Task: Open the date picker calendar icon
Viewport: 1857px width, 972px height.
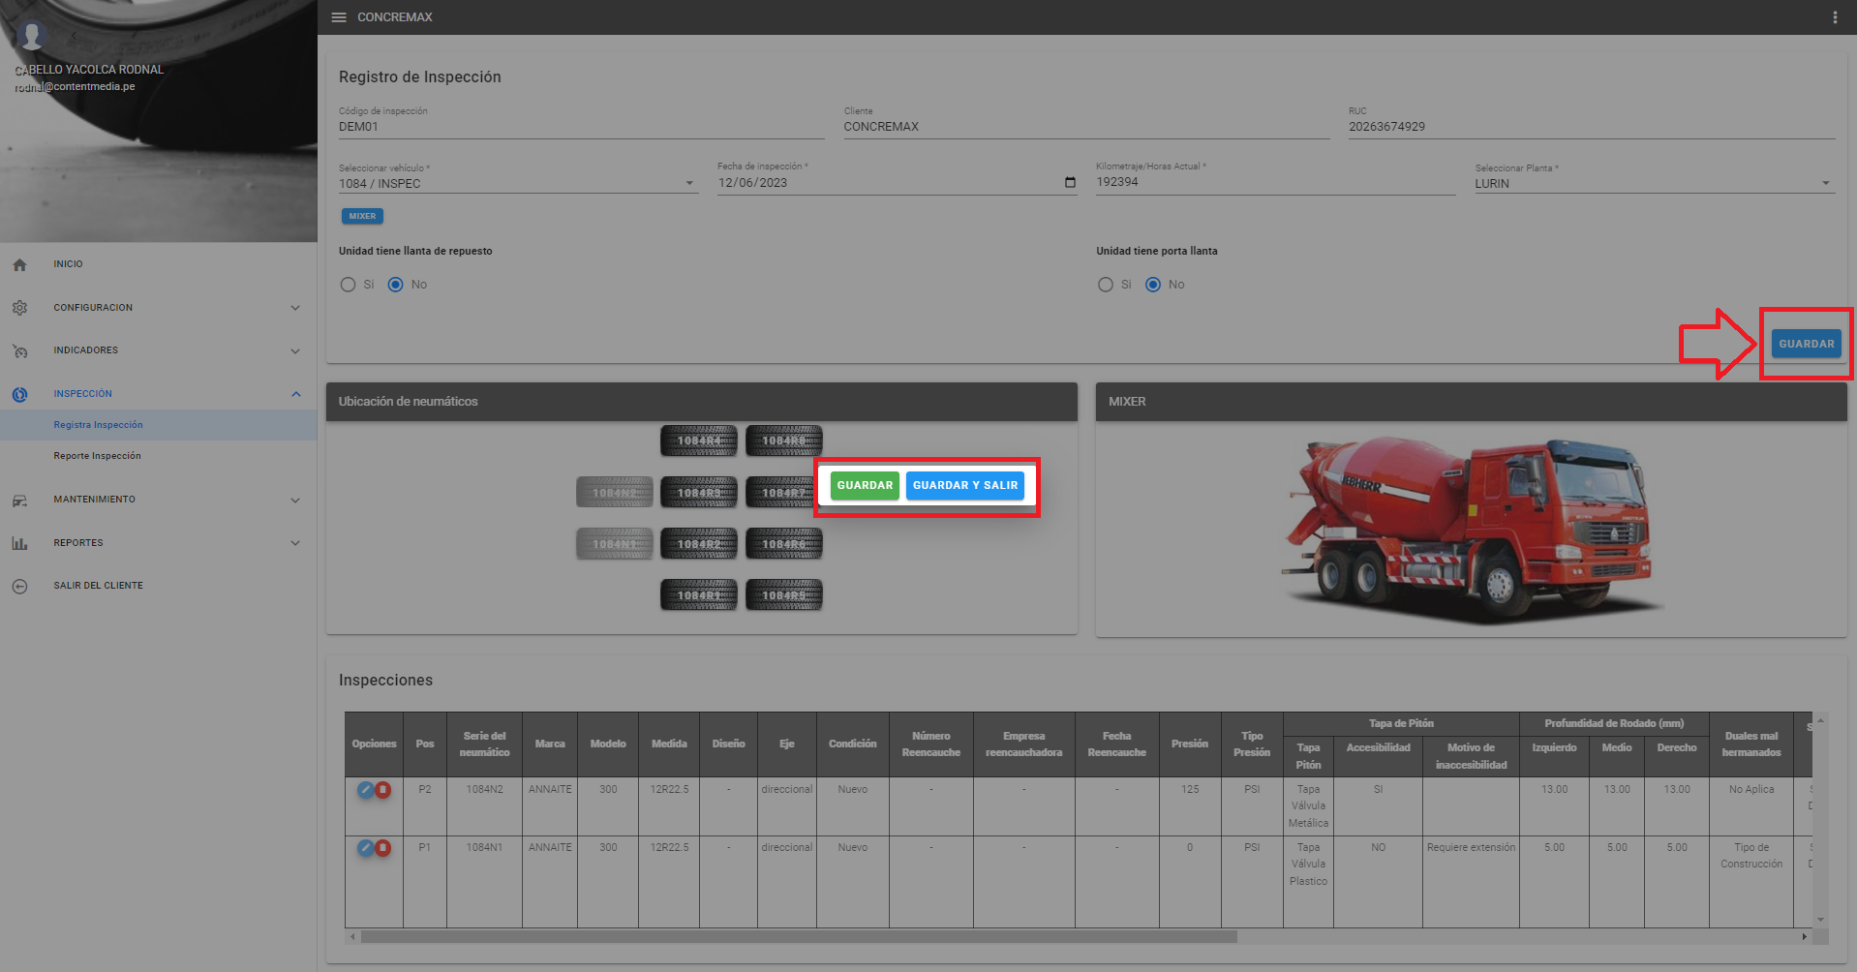Action: (1070, 183)
